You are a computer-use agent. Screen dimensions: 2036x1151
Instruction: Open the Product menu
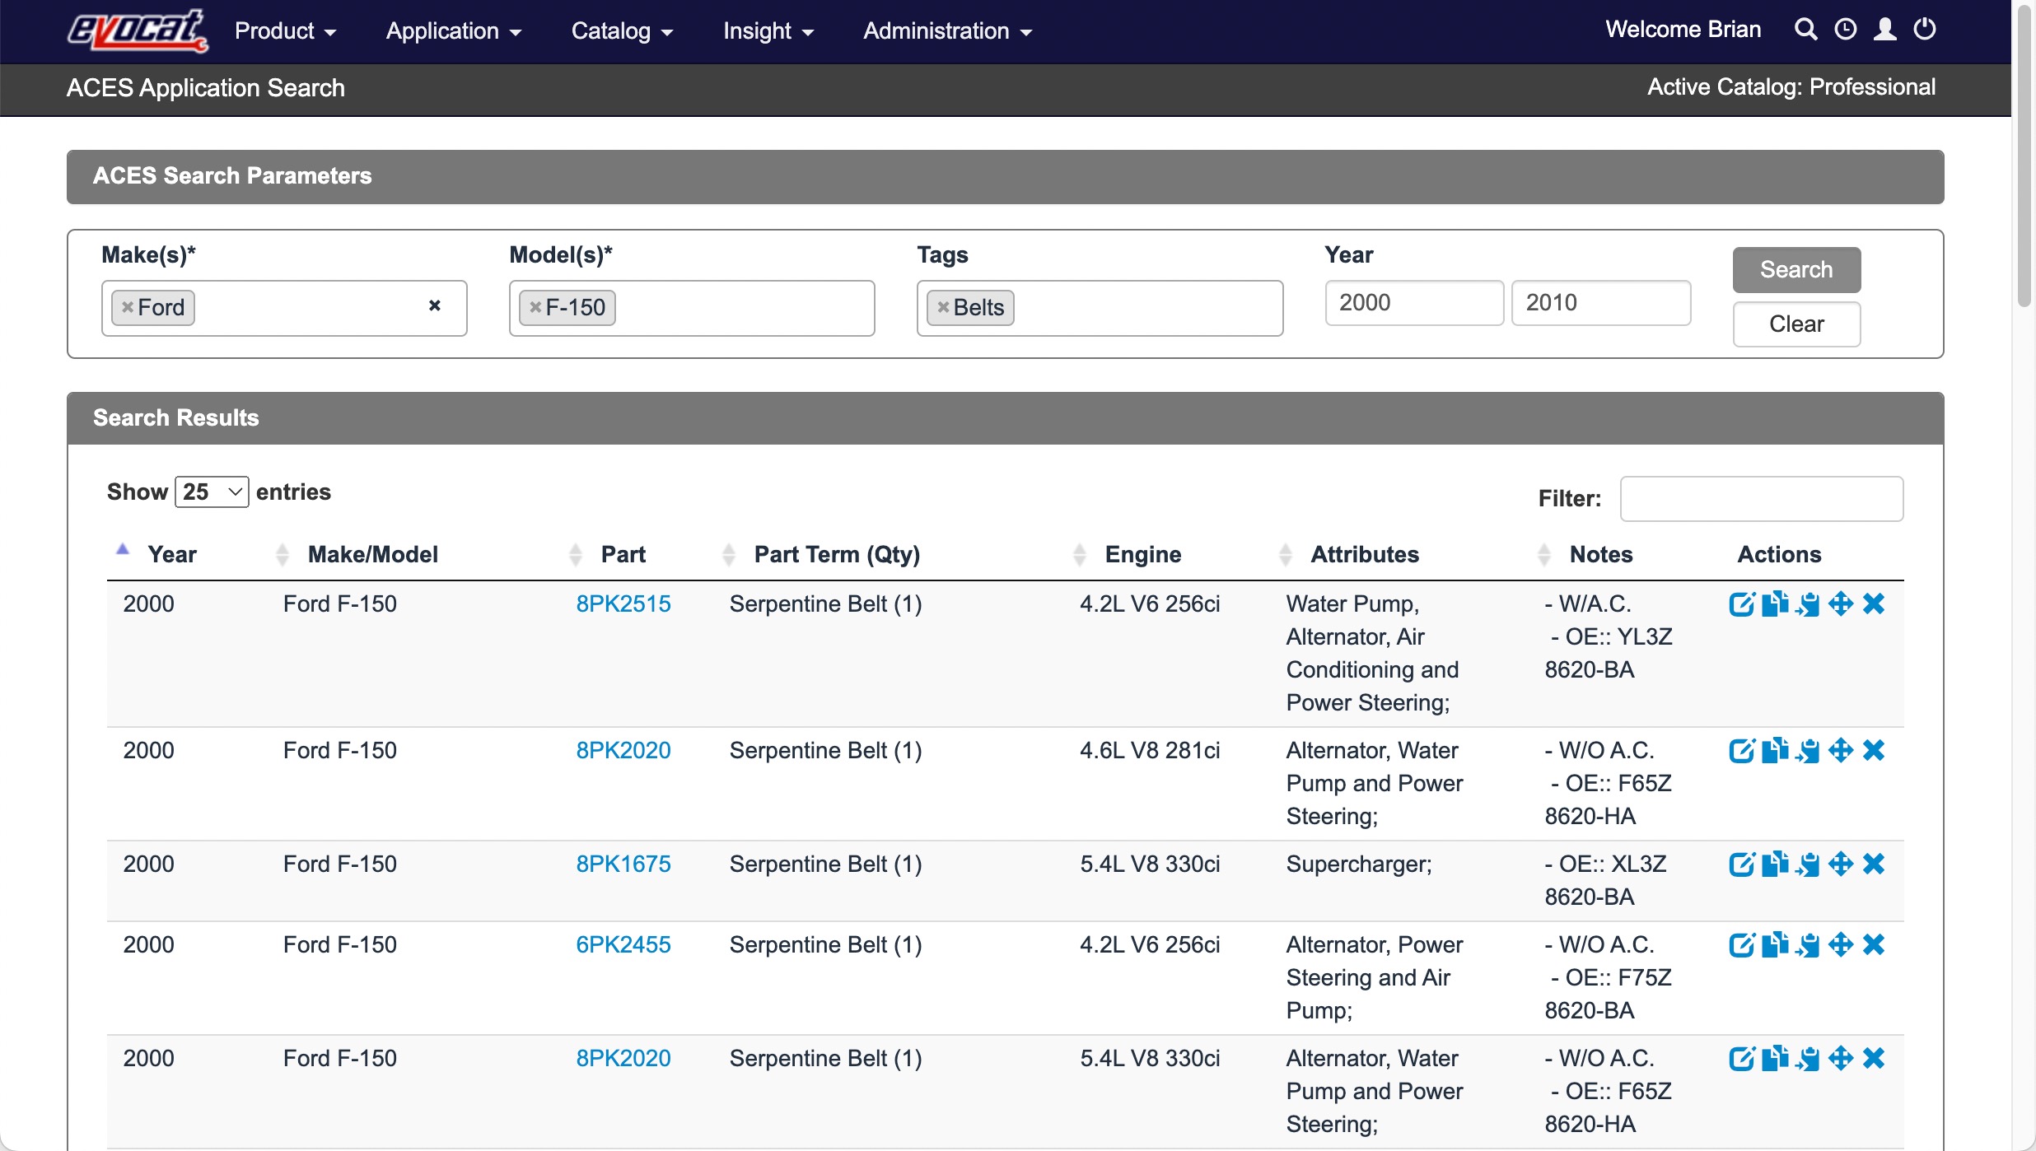click(285, 31)
